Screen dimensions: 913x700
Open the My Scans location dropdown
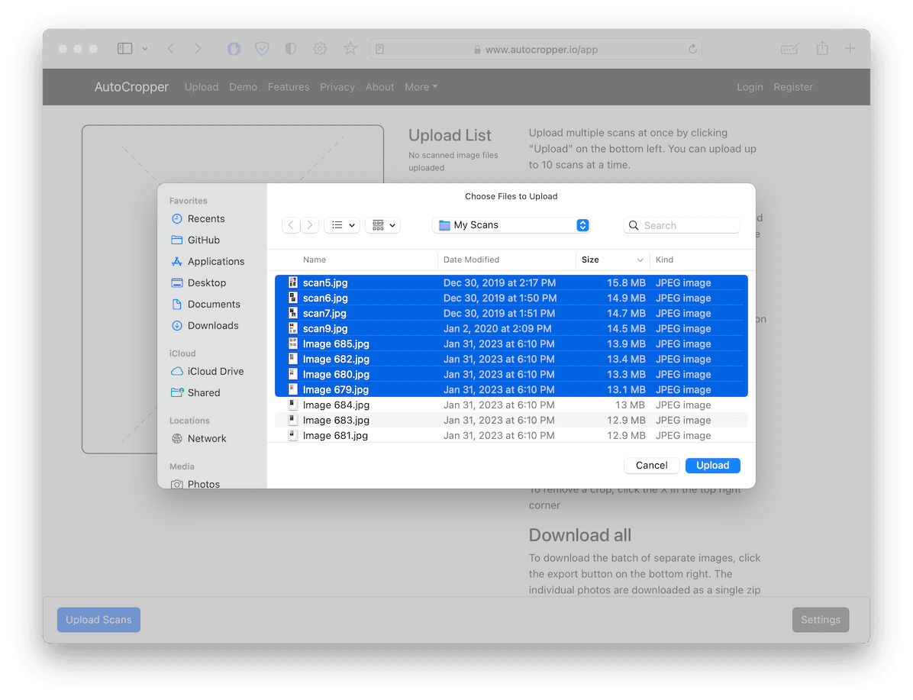[510, 225]
